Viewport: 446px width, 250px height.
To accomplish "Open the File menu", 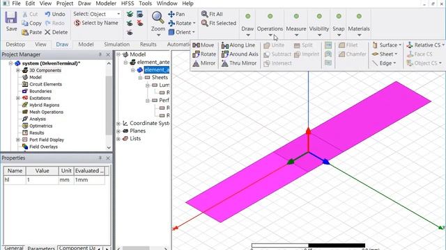I will point(16,3).
